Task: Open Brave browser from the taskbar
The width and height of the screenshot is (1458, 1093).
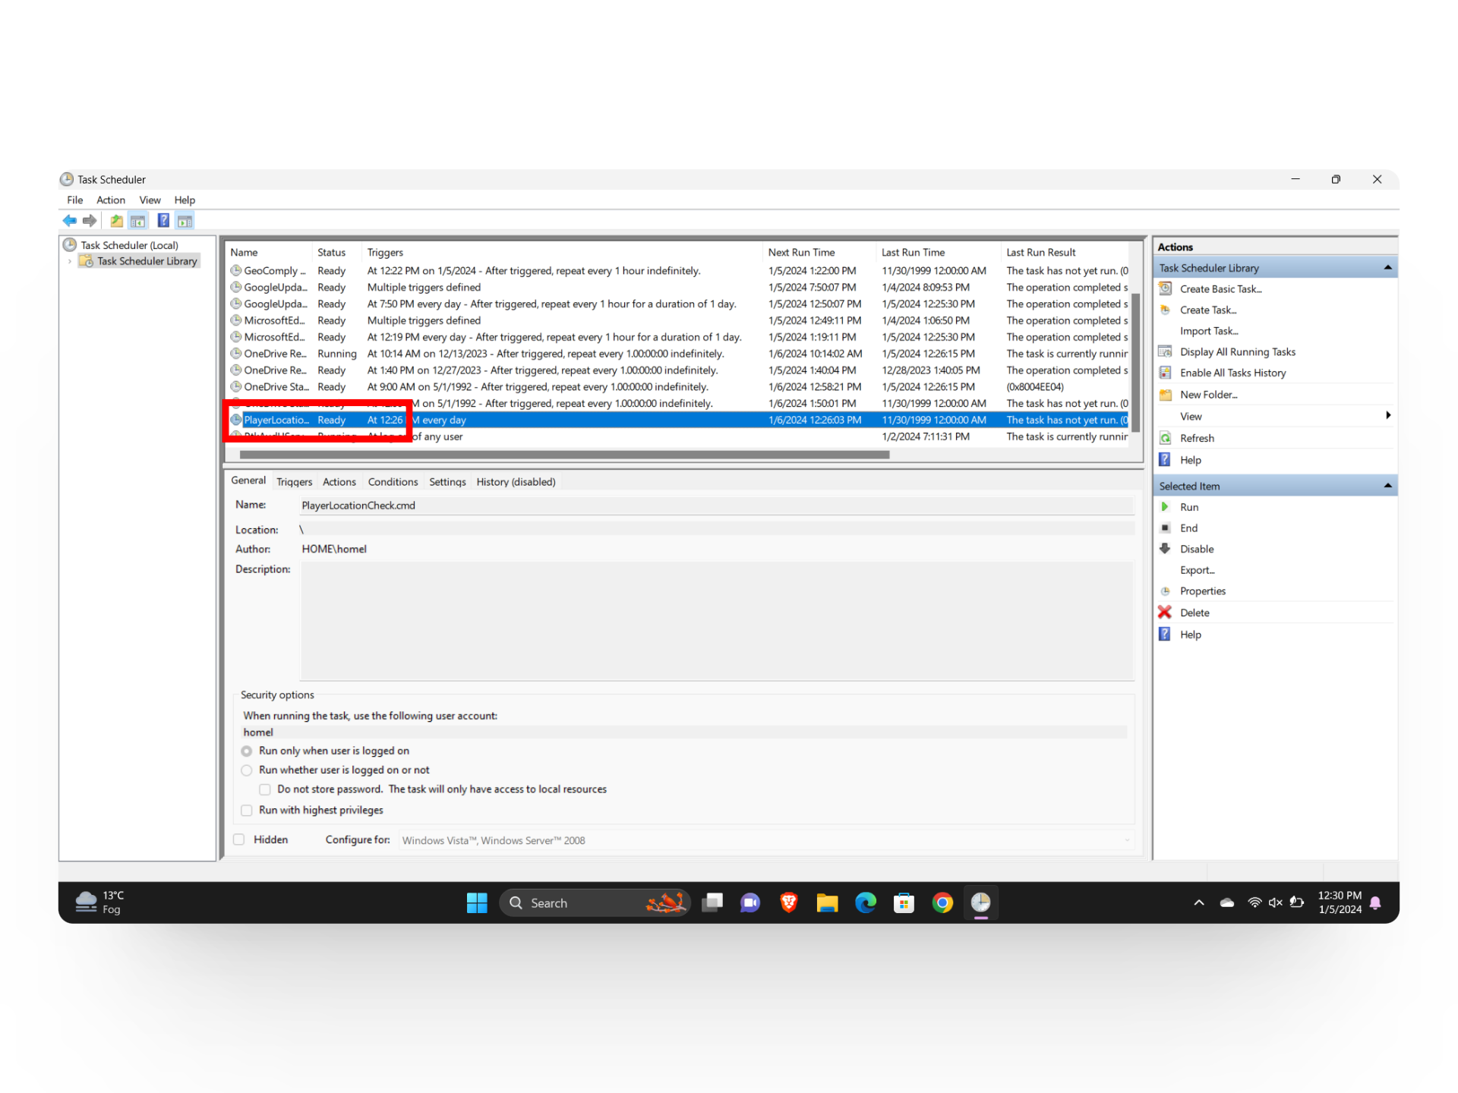Action: 788,902
